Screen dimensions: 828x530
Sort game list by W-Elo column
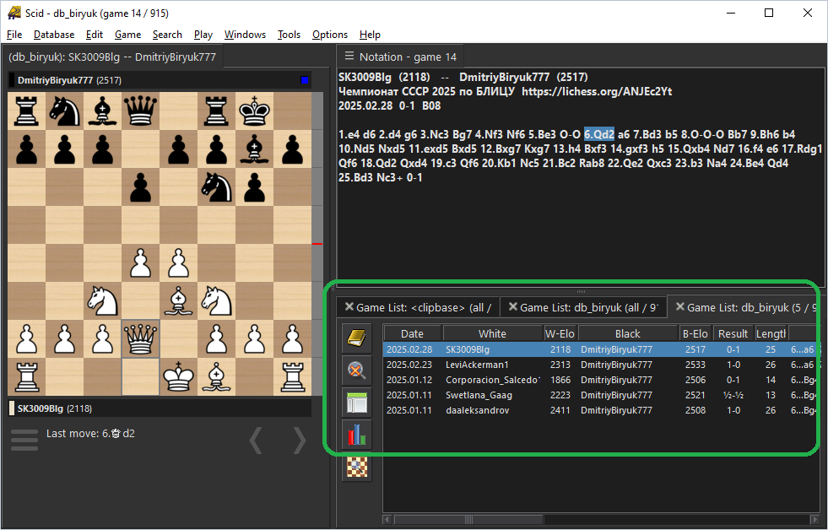[560, 333]
